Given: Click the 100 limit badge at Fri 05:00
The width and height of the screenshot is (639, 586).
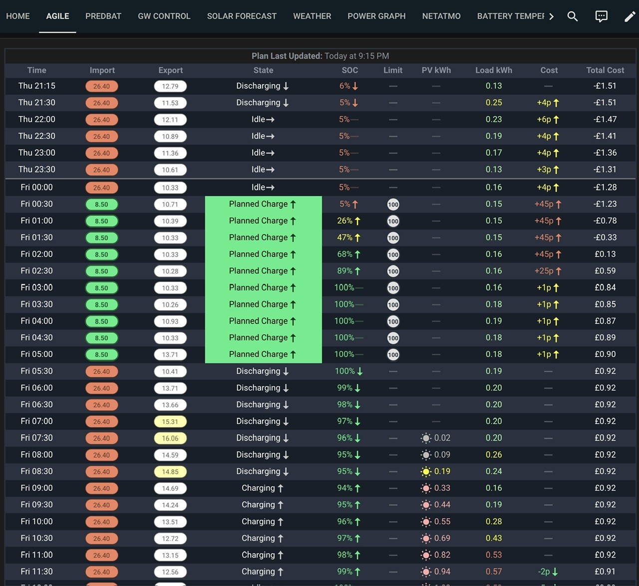Looking at the screenshot, I should point(393,354).
